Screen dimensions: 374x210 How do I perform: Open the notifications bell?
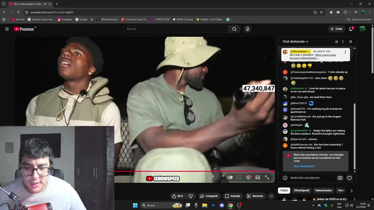click(x=351, y=29)
